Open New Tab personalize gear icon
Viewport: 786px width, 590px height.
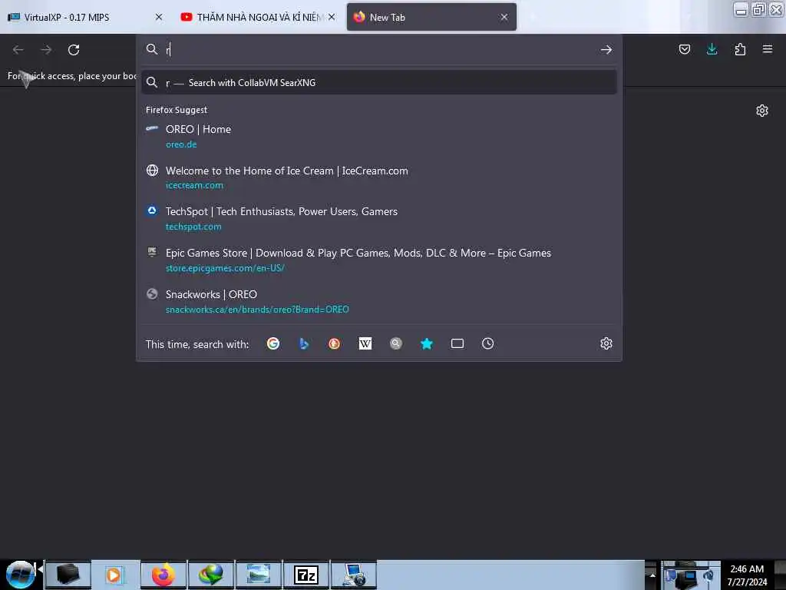[762, 111]
